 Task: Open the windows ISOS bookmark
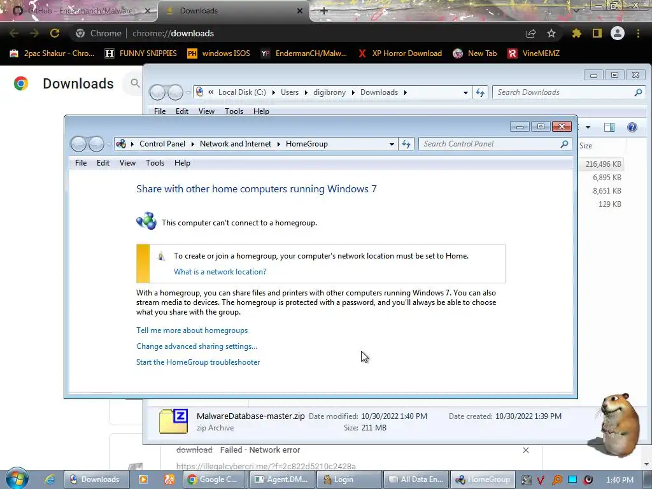click(219, 53)
